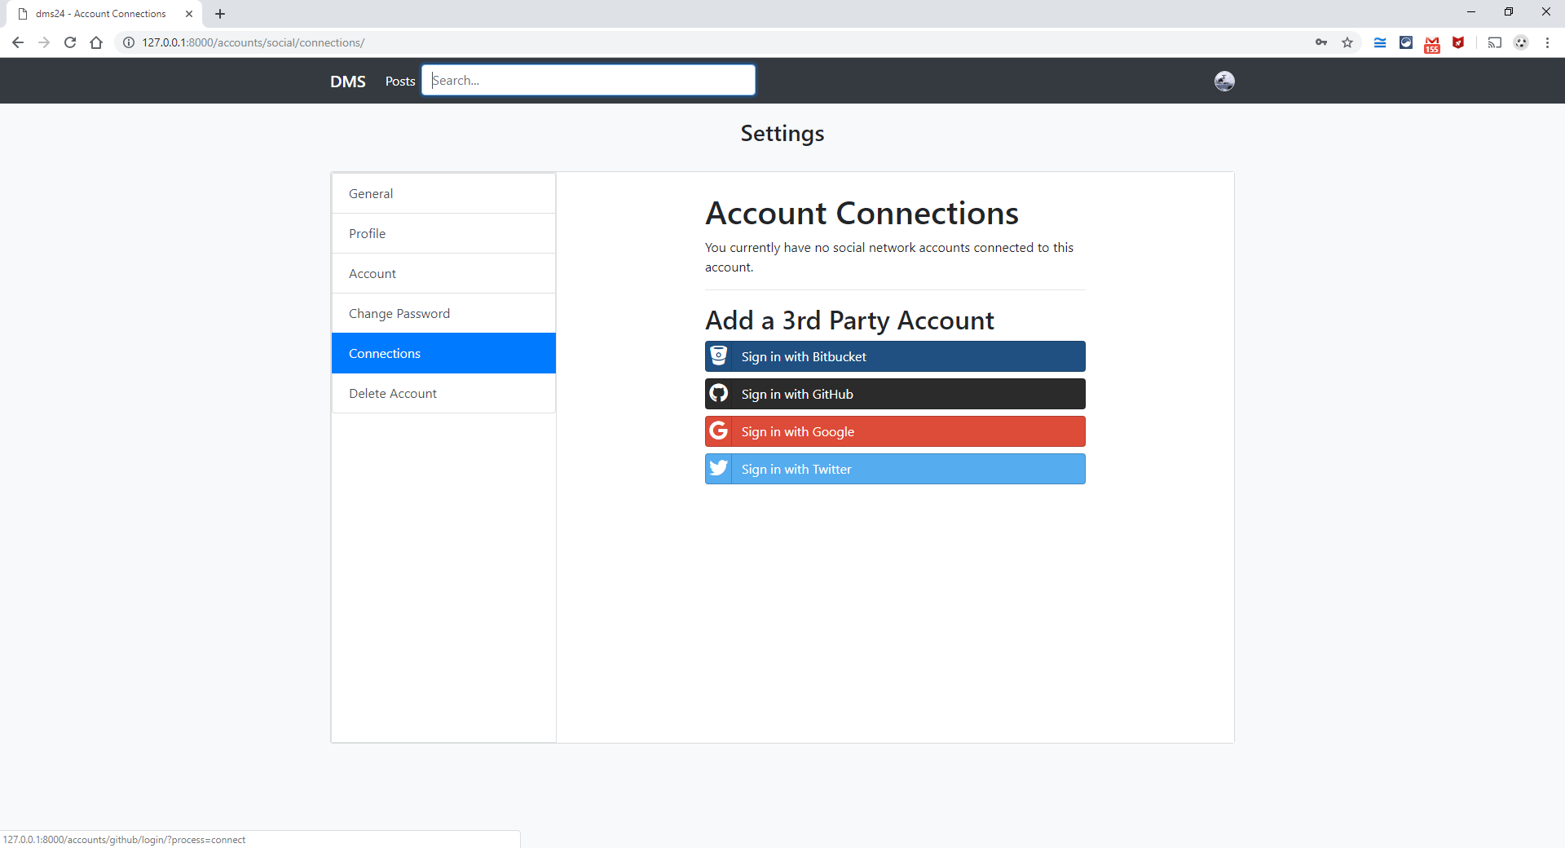This screenshot has width=1565, height=848.
Task: View site information icon in address bar
Action: [x=129, y=42]
